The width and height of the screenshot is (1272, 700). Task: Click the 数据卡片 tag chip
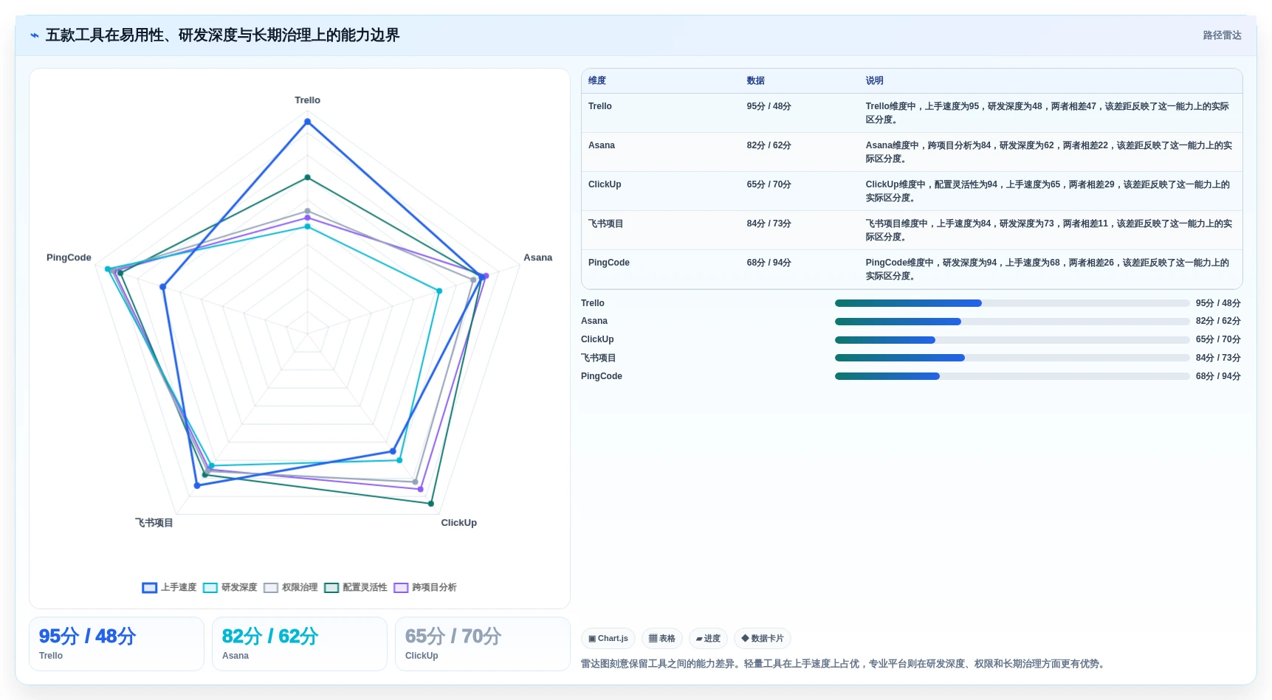(763, 639)
